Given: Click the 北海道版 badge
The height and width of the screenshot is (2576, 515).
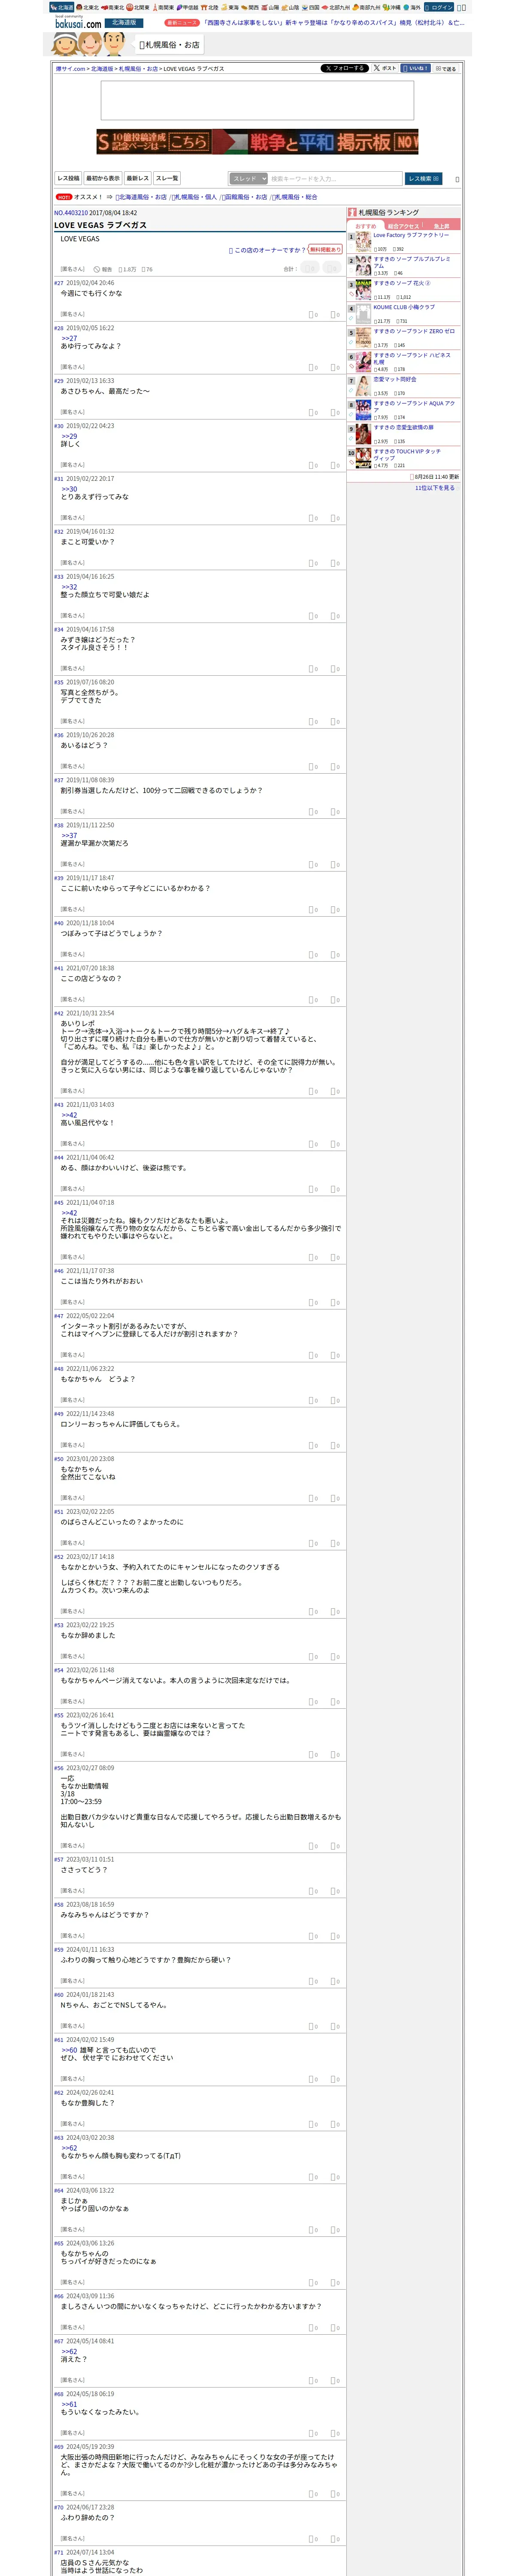Looking at the screenshot, I should coord(124,22).
